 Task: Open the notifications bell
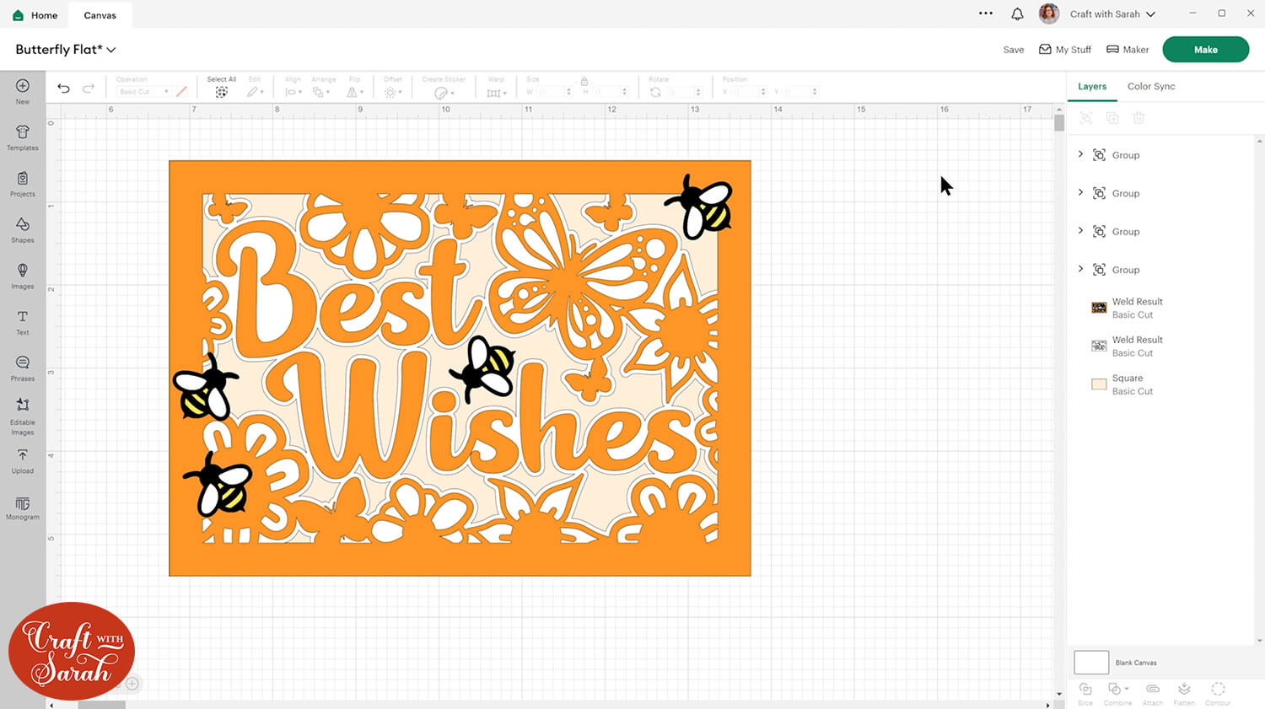point(1017,14)
